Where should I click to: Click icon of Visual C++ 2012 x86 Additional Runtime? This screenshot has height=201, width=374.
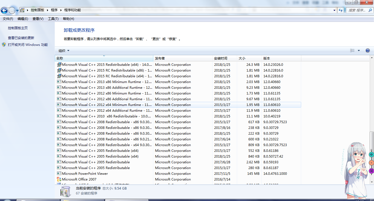tap(59, 99)
